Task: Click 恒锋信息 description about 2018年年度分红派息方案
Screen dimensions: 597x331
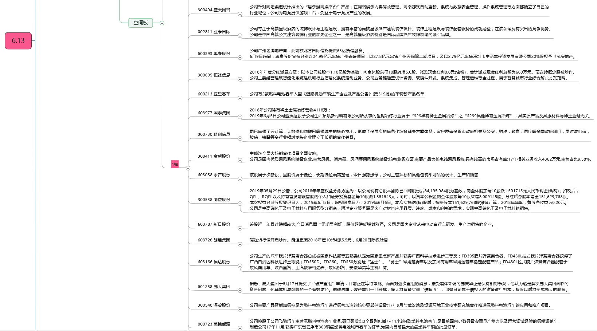Action: point(413,75)
